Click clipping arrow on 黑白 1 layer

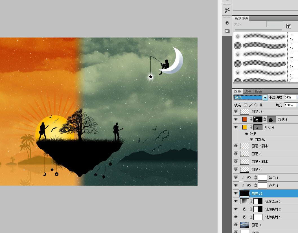click(243, 178)
